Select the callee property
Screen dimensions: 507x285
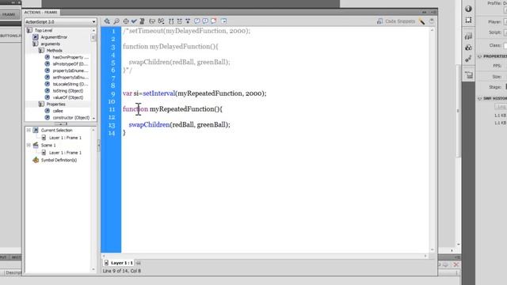click(58, 111)
